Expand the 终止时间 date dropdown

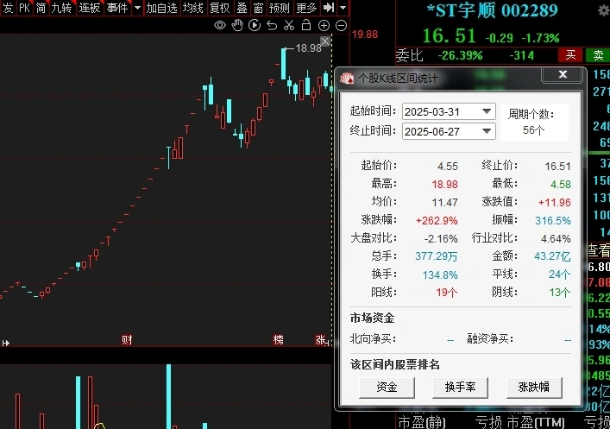pyautogui.click(x=487, y=131)
